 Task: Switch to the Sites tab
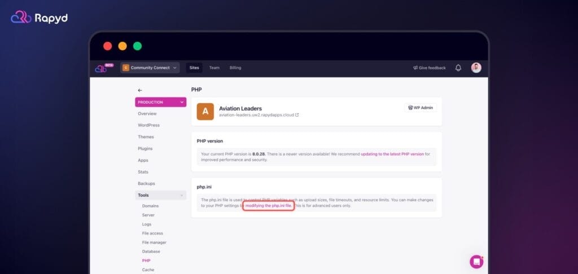(x=194, y=68)
